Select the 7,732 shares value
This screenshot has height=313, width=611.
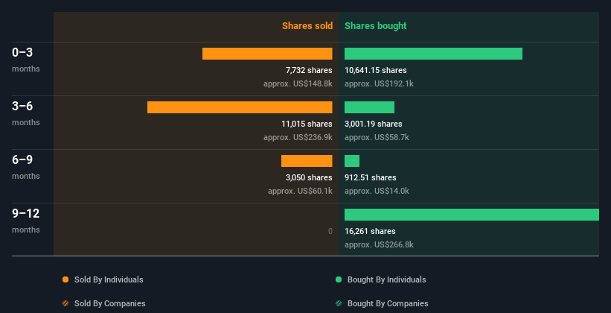pos(309,70)
